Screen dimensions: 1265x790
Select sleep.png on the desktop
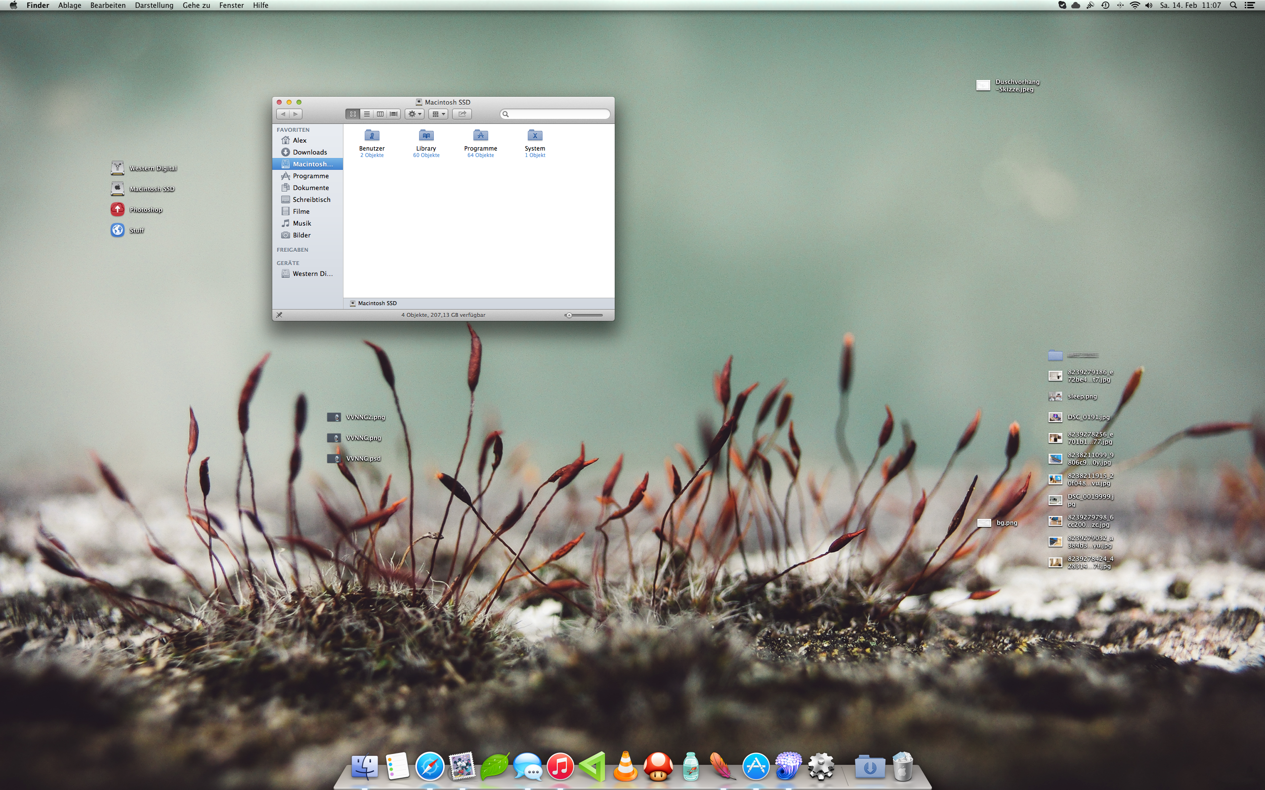(1073, 396)
